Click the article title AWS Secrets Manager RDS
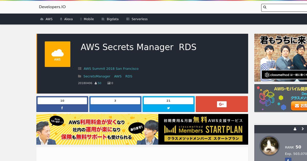This screenshot has width=307, height=161. [x=138, y=47]
